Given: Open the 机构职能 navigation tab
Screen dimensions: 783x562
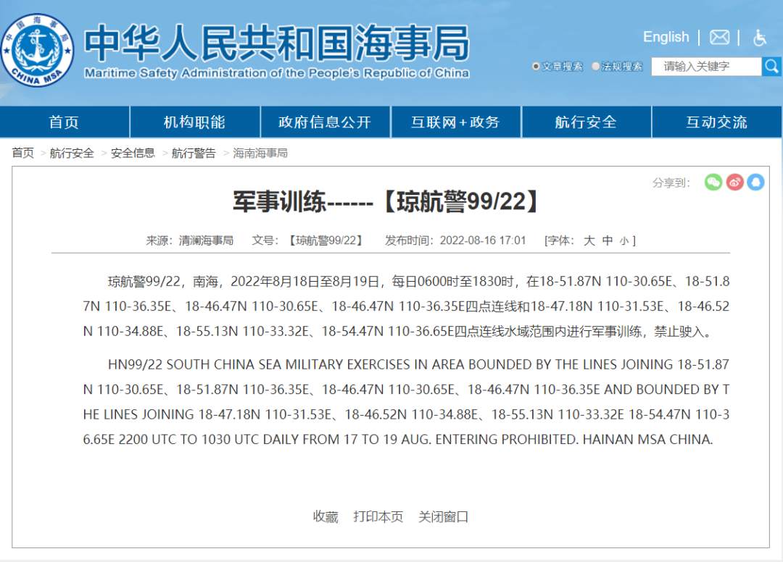Looking at the screenshot, I should (x=195, y=122).
